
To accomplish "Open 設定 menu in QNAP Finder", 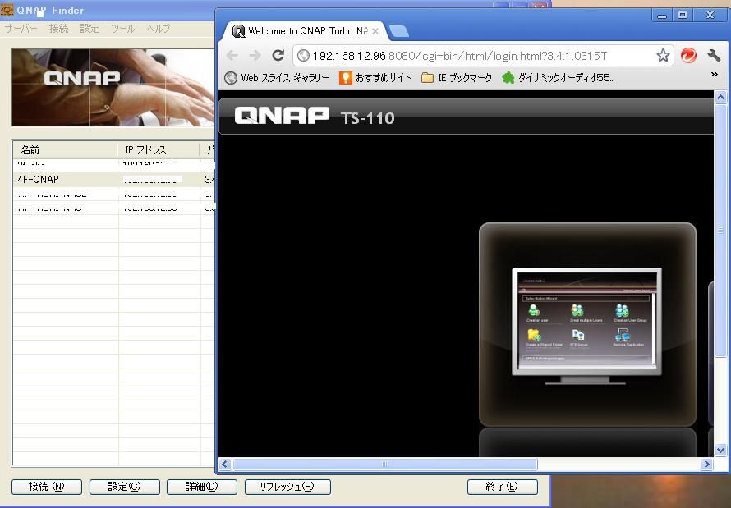I will (90, 29).
